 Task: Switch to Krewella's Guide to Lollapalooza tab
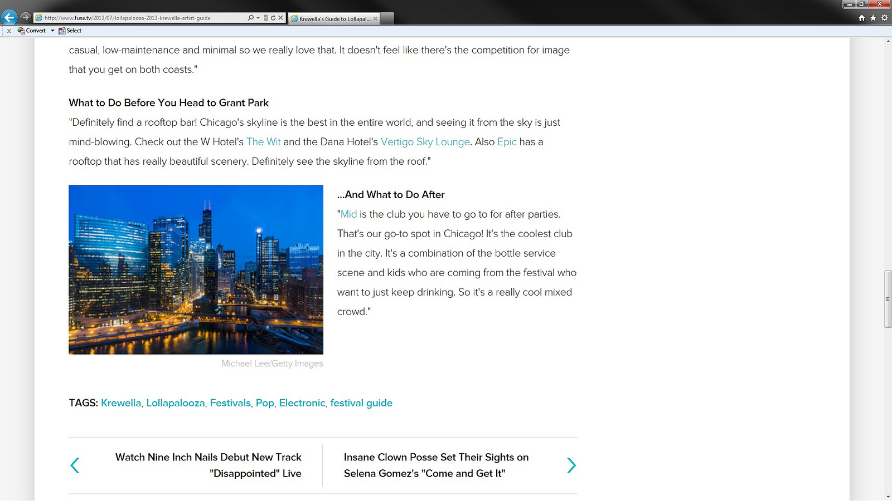(x=333, y=18)
